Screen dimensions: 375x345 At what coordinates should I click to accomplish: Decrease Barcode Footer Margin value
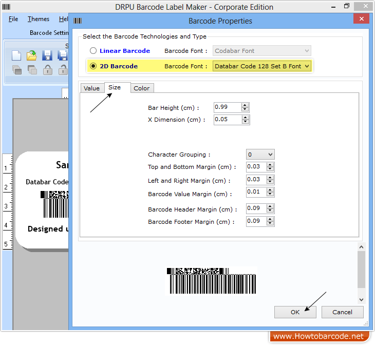[270, 223]
